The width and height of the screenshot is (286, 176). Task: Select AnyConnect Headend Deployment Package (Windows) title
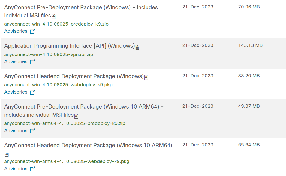[x=74, y=76]
